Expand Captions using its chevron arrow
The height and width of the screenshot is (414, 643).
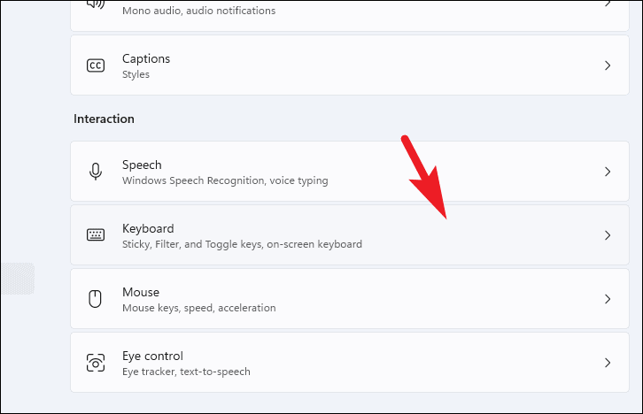coord(608,65)
